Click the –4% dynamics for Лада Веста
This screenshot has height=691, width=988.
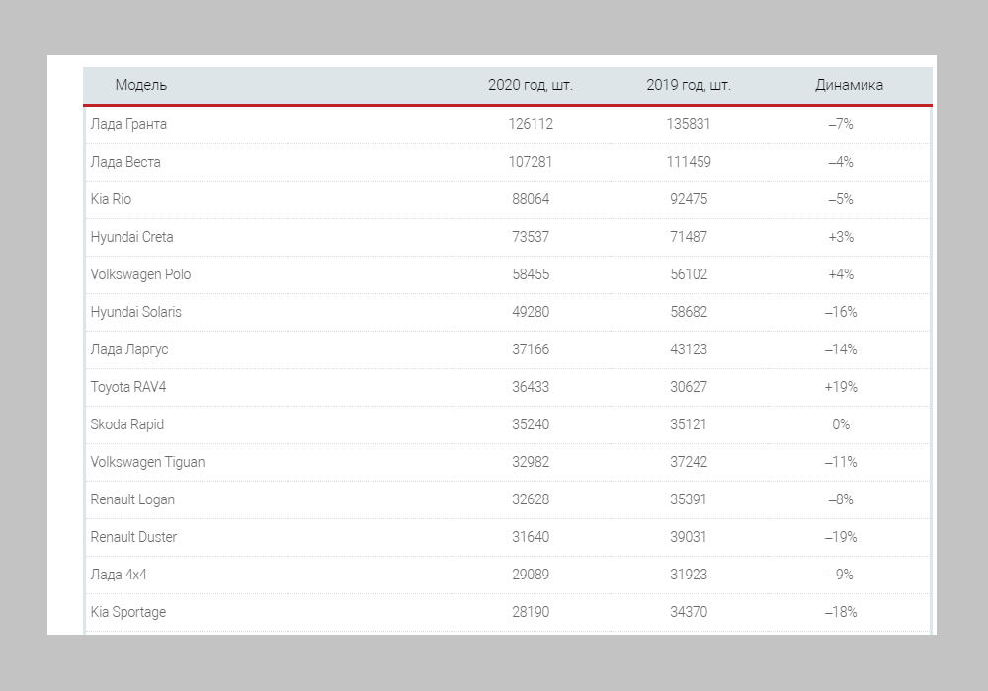[841, 162]
